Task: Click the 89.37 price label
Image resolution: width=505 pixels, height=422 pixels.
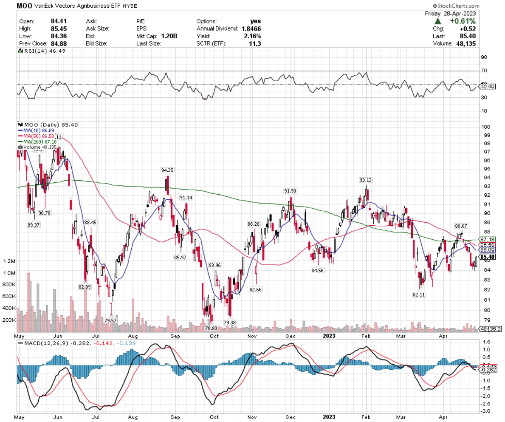Action: 33,225
